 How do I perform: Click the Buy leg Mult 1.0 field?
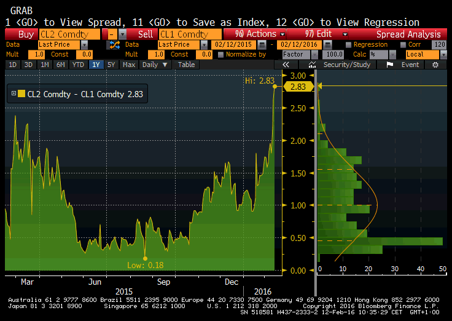click(36, 55)
